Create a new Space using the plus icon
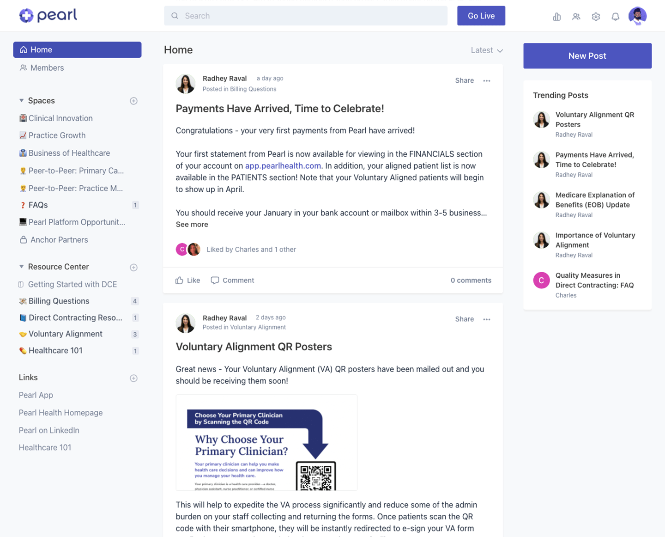Screen dimensions: 665x537 tap(133, 101)
